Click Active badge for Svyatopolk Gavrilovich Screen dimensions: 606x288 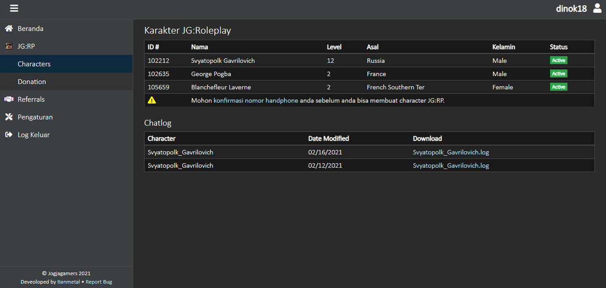click(559, 60)
